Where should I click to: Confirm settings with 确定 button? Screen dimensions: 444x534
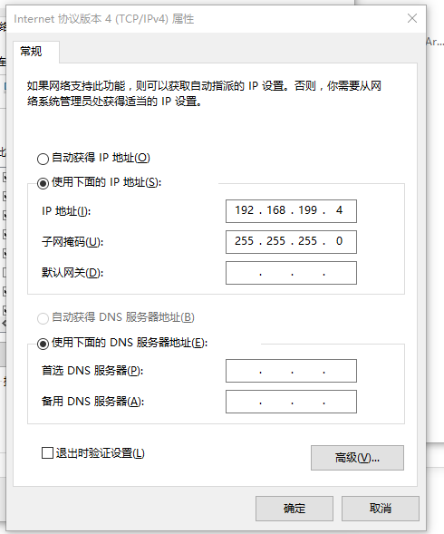click(294, 509)
